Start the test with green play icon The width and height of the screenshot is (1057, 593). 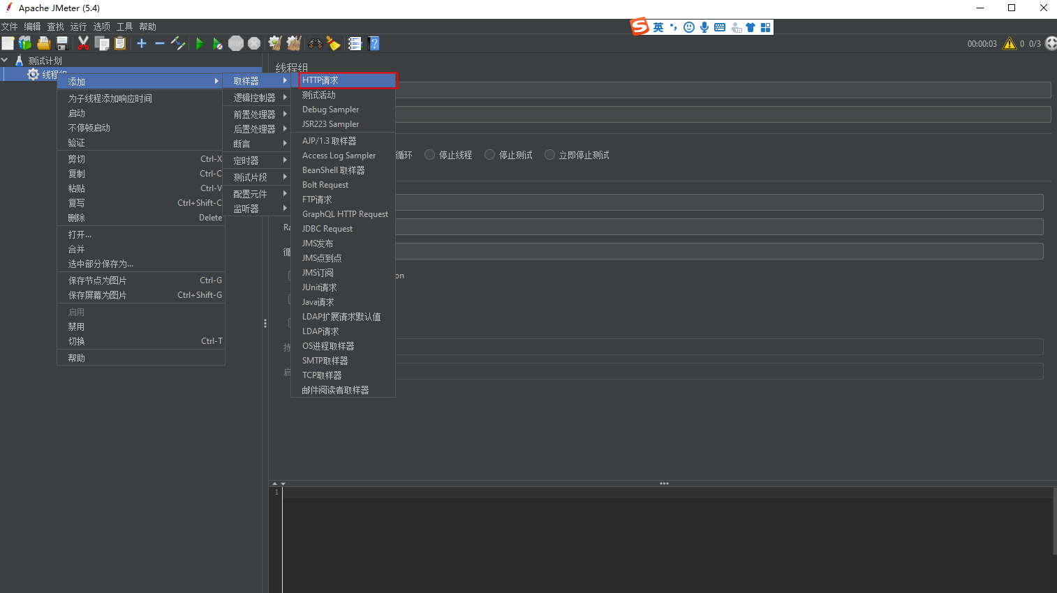coord(199,43)
